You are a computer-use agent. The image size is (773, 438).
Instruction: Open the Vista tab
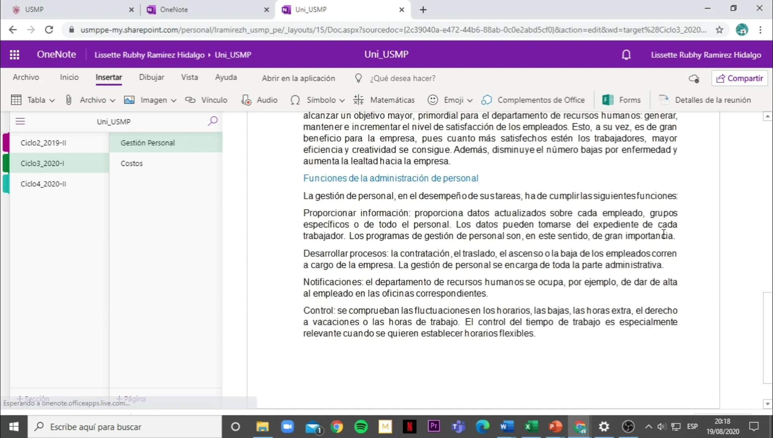pos(189,77)
